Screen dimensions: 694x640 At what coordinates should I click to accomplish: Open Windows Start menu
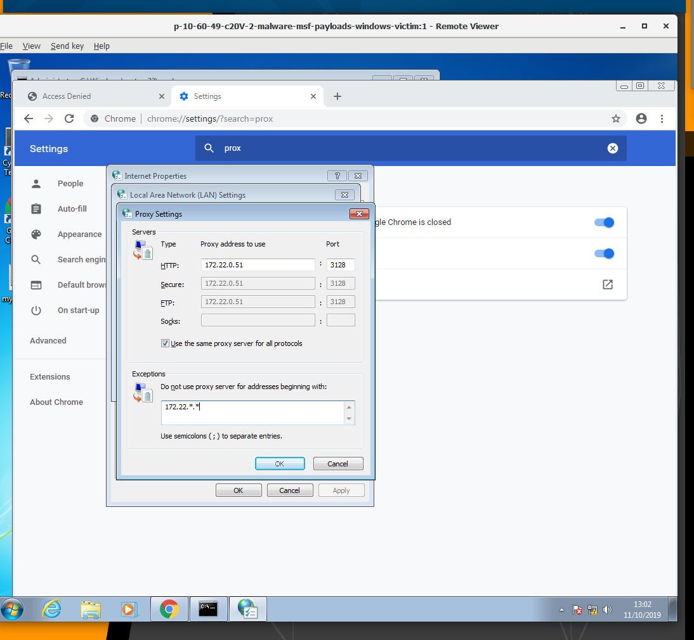click(13, 609)
